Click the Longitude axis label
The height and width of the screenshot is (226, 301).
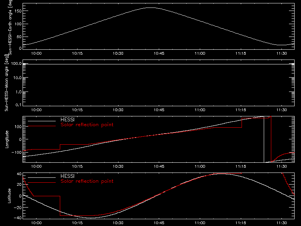click(x=7, y=139)
